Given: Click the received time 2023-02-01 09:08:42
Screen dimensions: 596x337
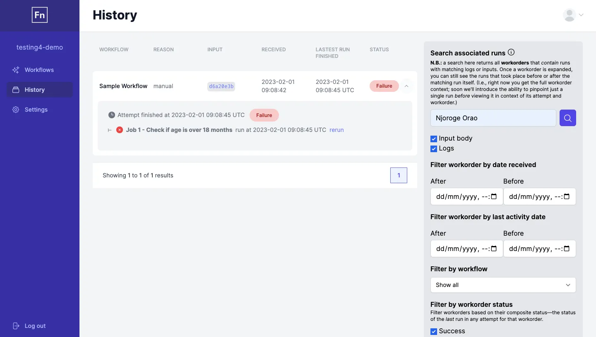Looking at the screenshot, I should [x=278, y=86].
